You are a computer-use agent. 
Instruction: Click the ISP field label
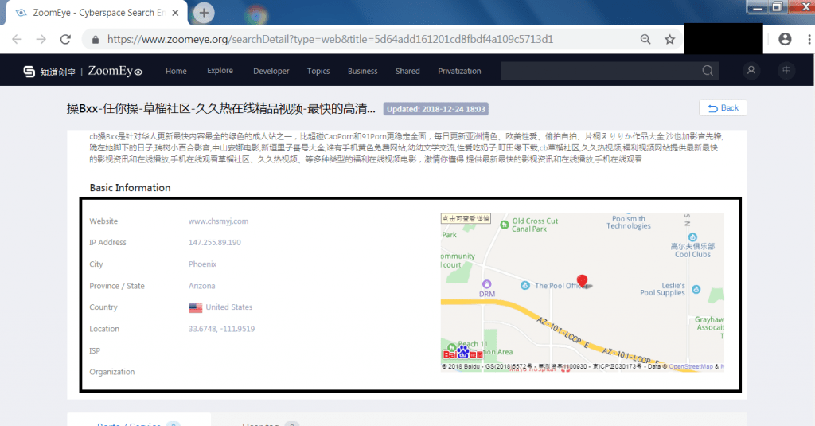(95, 351)
